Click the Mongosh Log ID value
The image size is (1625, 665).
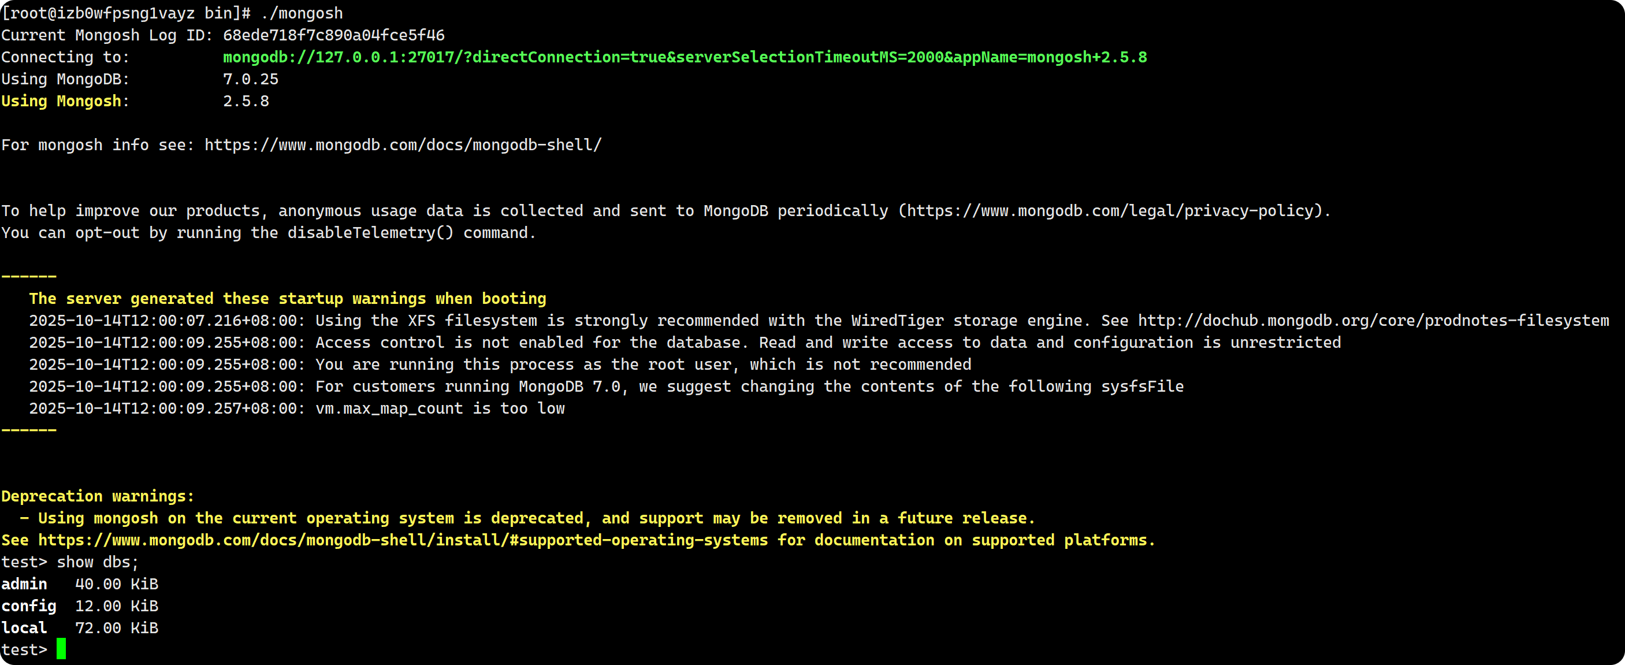tap(333, 35)
